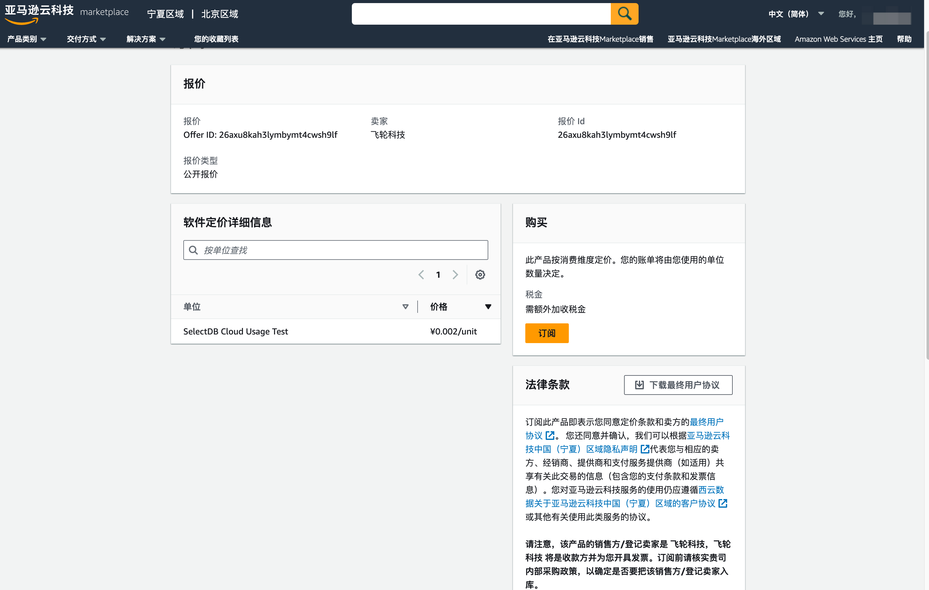The width and height of the screenshot is (929, 590).
Task: Expand the 解决方案 dropdown
Action: [x=146, y=39]
